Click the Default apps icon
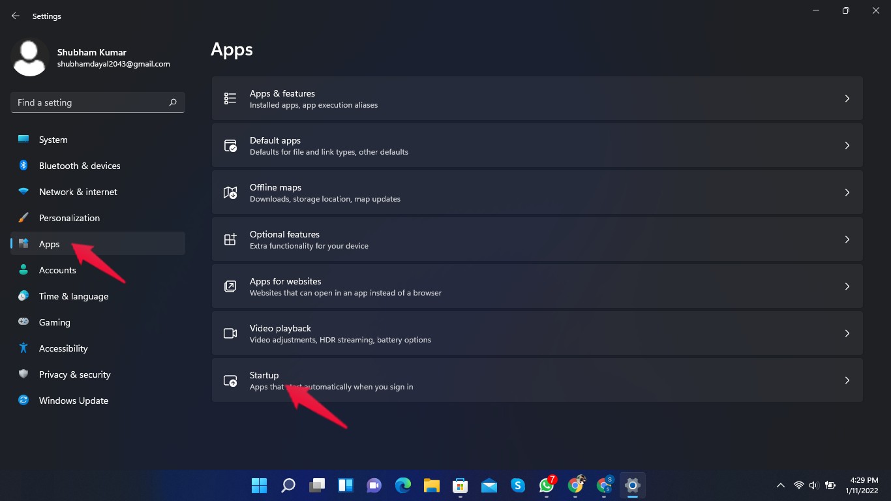The width and height of the screenshot is (891, 501). point(230,145)
